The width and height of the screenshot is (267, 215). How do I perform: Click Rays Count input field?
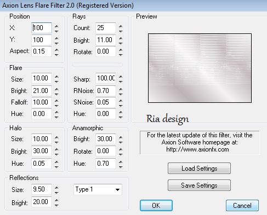pos(106,28)
